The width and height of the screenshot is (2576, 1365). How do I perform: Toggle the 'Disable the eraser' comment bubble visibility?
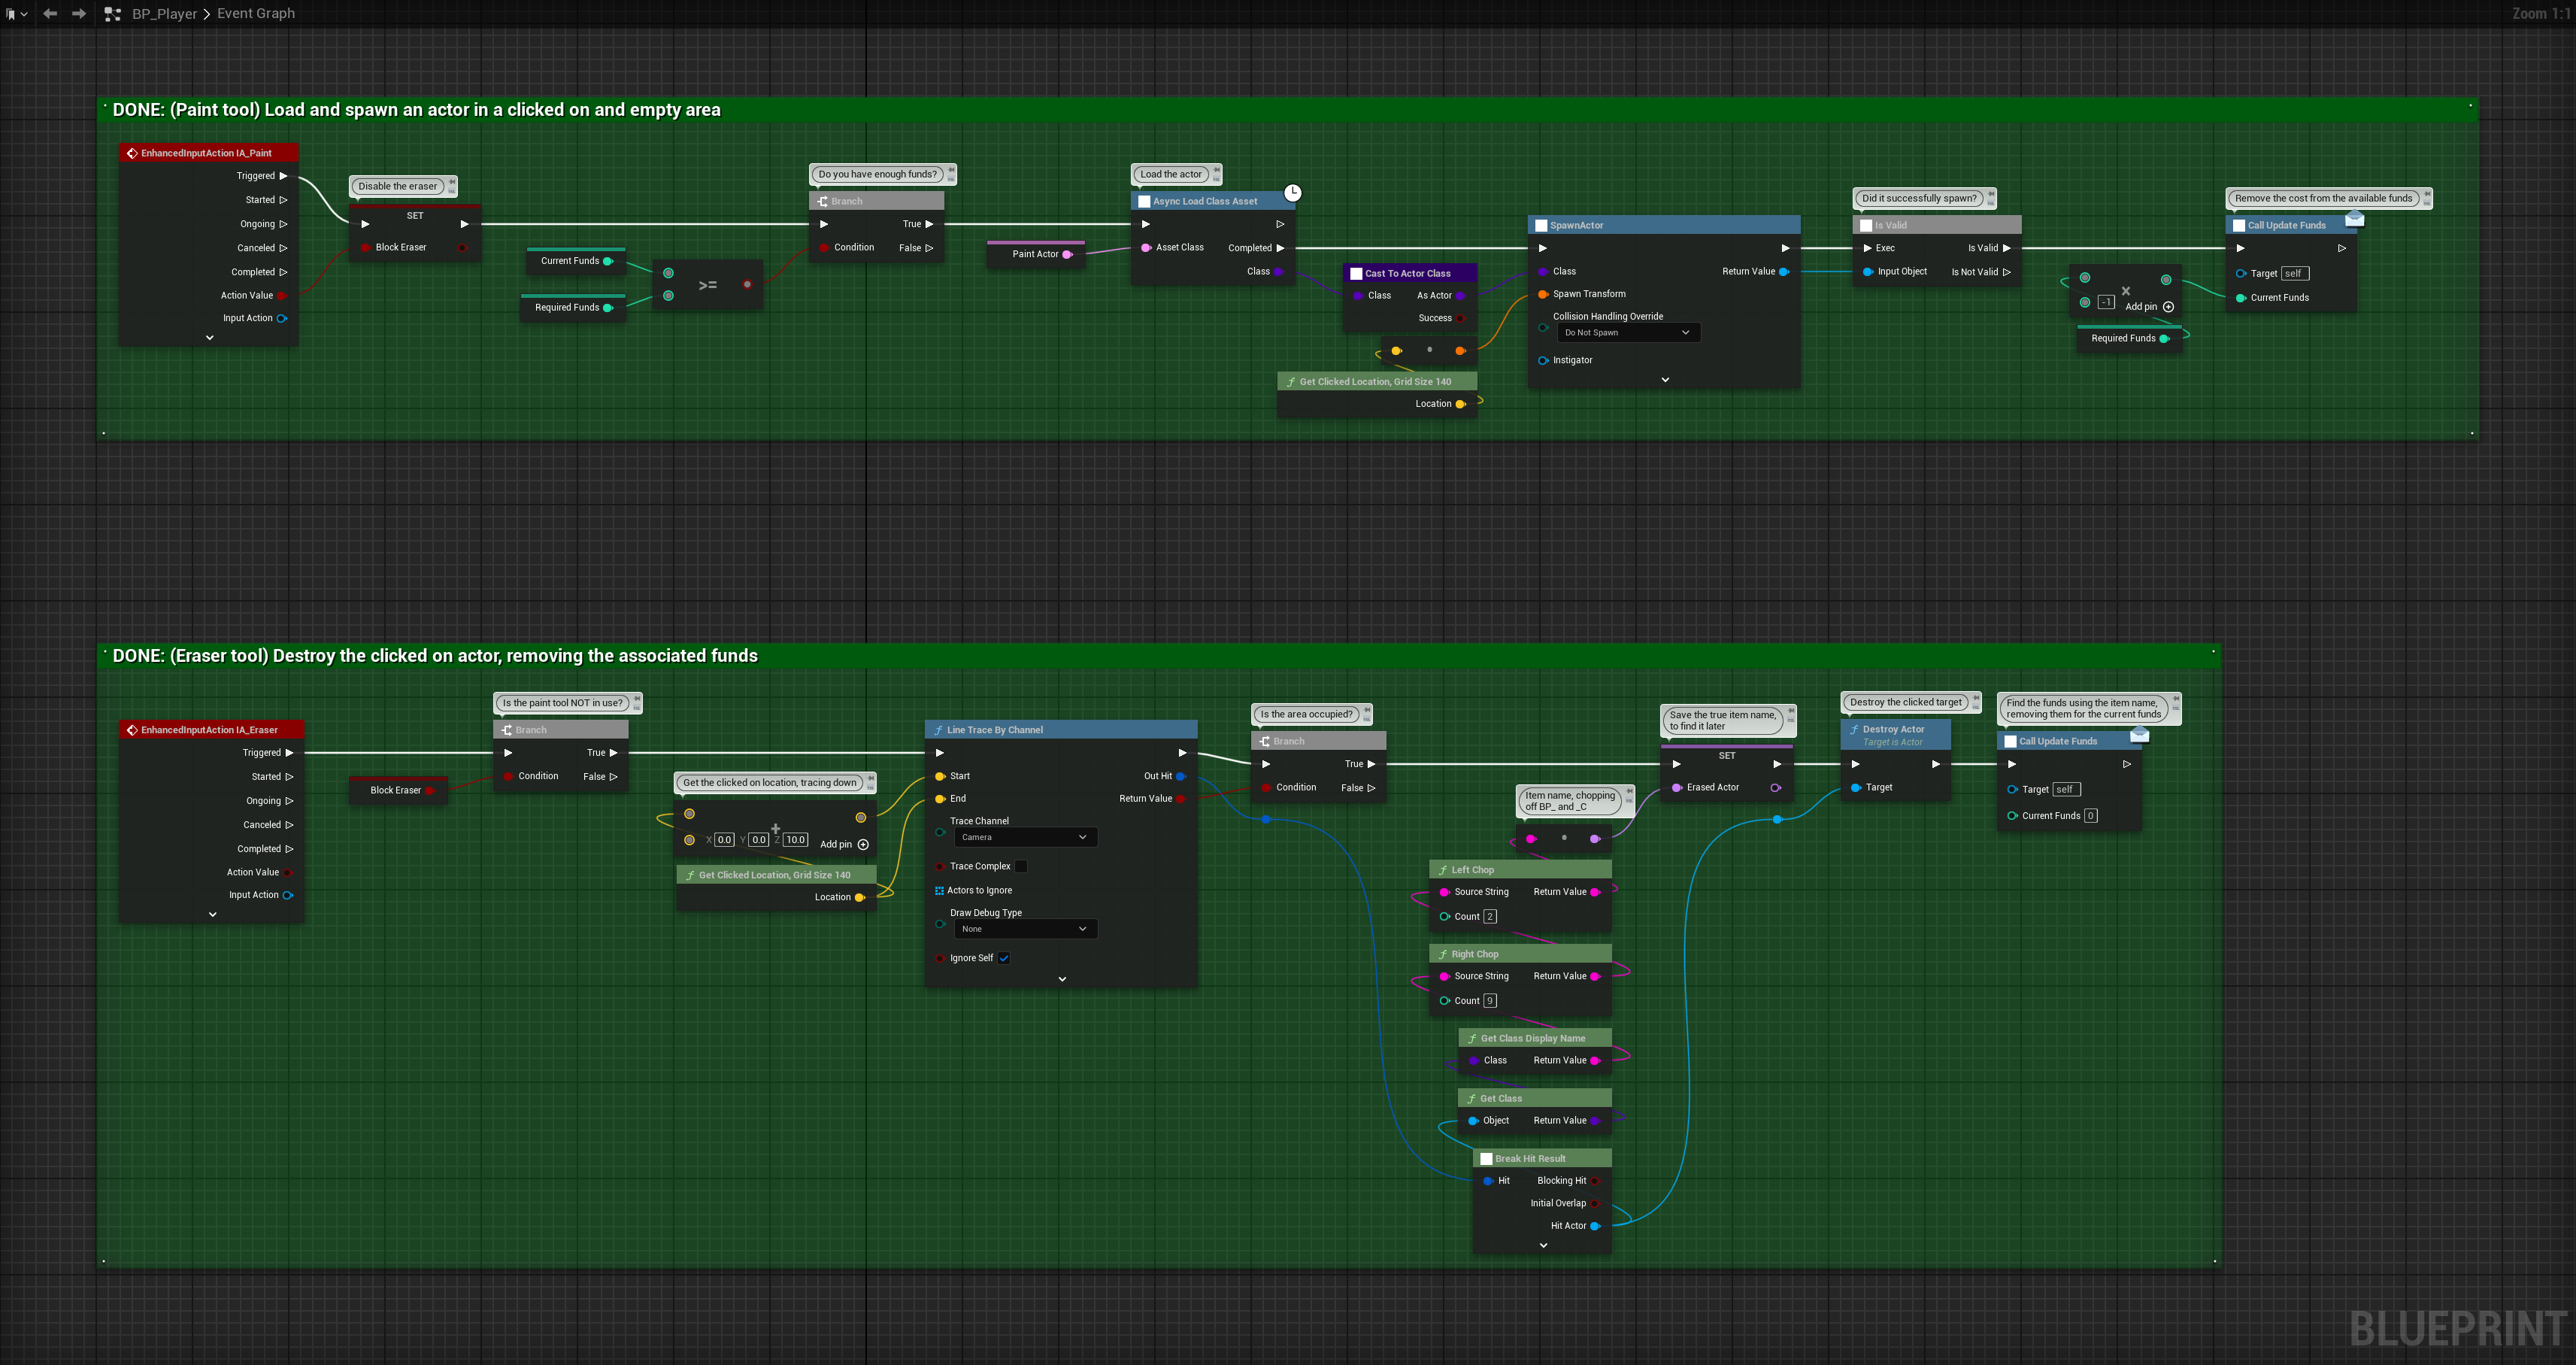(x=452, y=190)
